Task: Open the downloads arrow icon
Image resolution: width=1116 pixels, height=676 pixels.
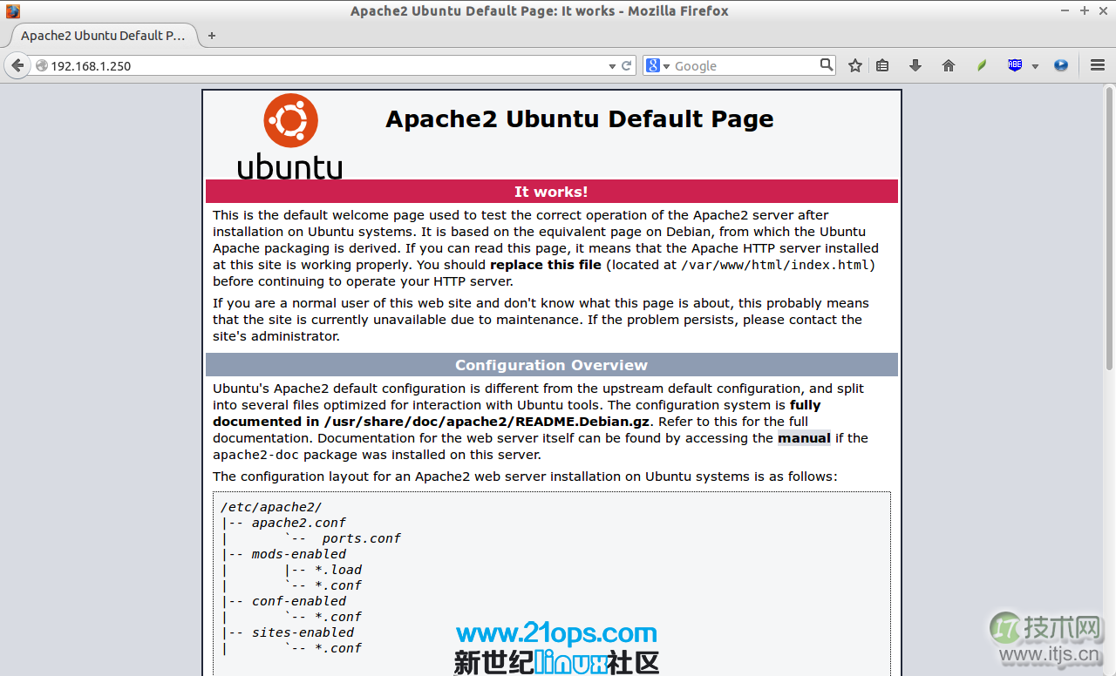Action: point(915,65)
